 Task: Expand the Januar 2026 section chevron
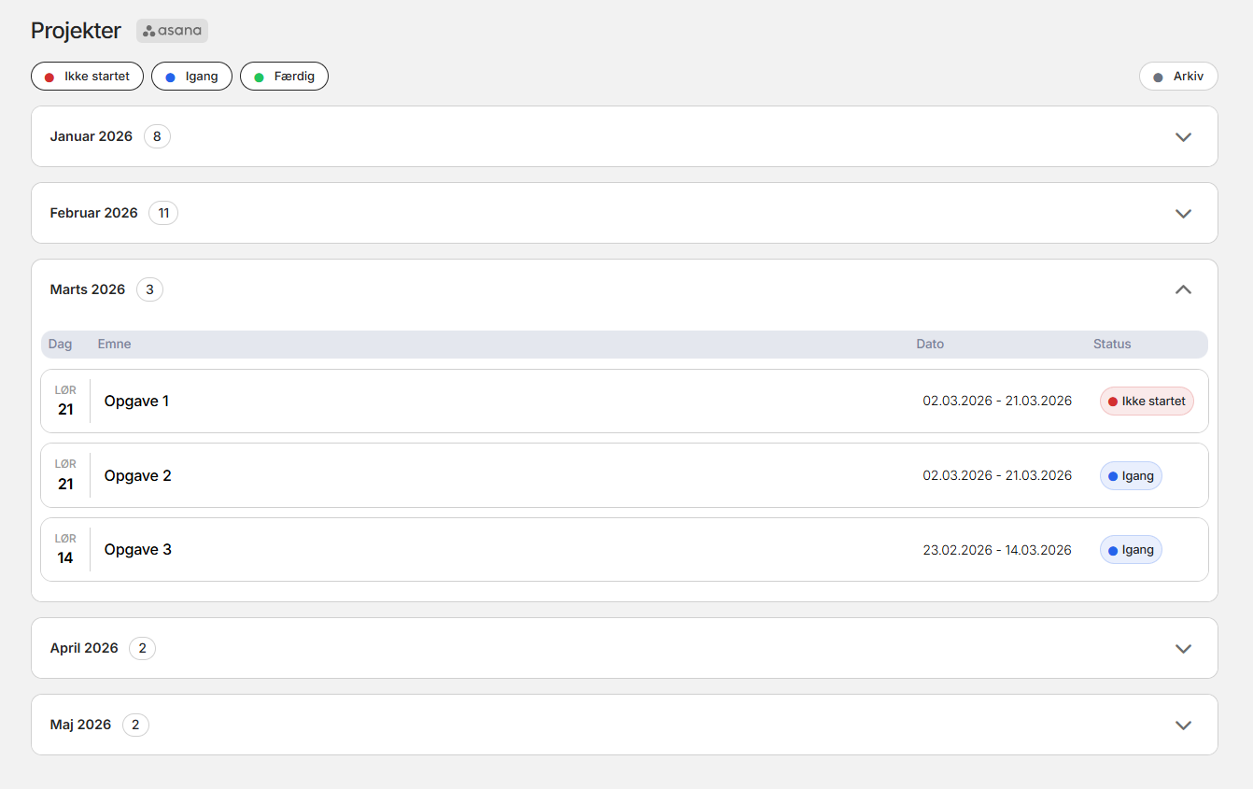pyautogui.click(x=1183, y=137)
